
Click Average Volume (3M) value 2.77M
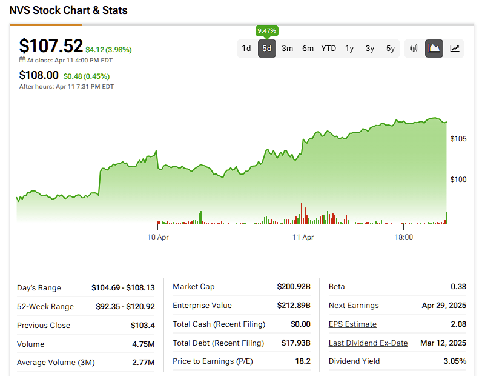point(144,363)
